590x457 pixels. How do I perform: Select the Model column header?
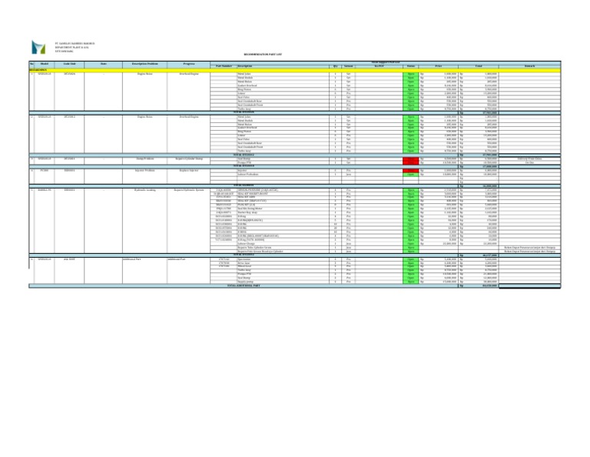coord(44,65)
